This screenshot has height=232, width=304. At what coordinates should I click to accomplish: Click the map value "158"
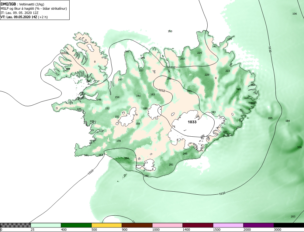[138, 124]
